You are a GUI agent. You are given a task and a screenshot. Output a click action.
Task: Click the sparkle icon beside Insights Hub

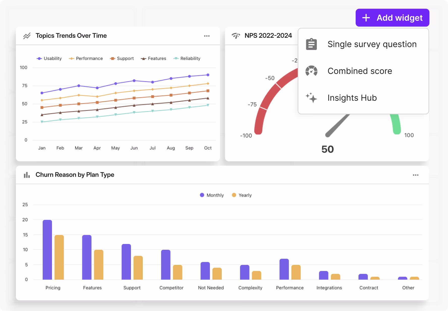coord(311,98)
